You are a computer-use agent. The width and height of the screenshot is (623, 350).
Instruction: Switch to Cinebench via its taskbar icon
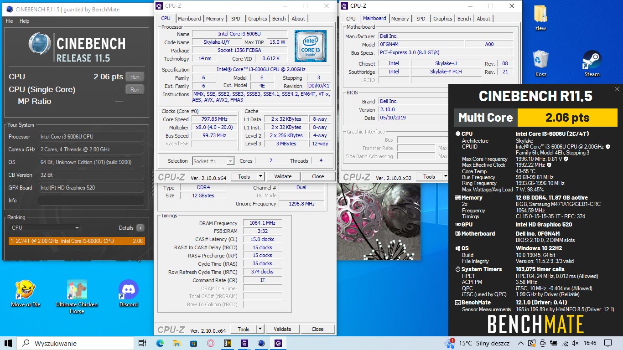pyautogui.click(x=261, y=343)
